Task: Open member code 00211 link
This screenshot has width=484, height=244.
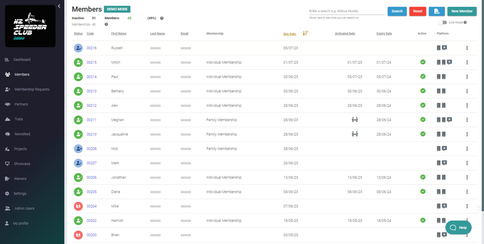Action: (91, 120)
